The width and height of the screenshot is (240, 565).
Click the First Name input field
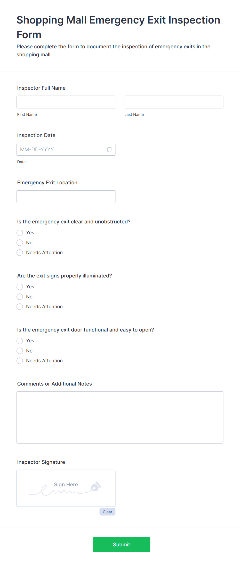point(66,102)
